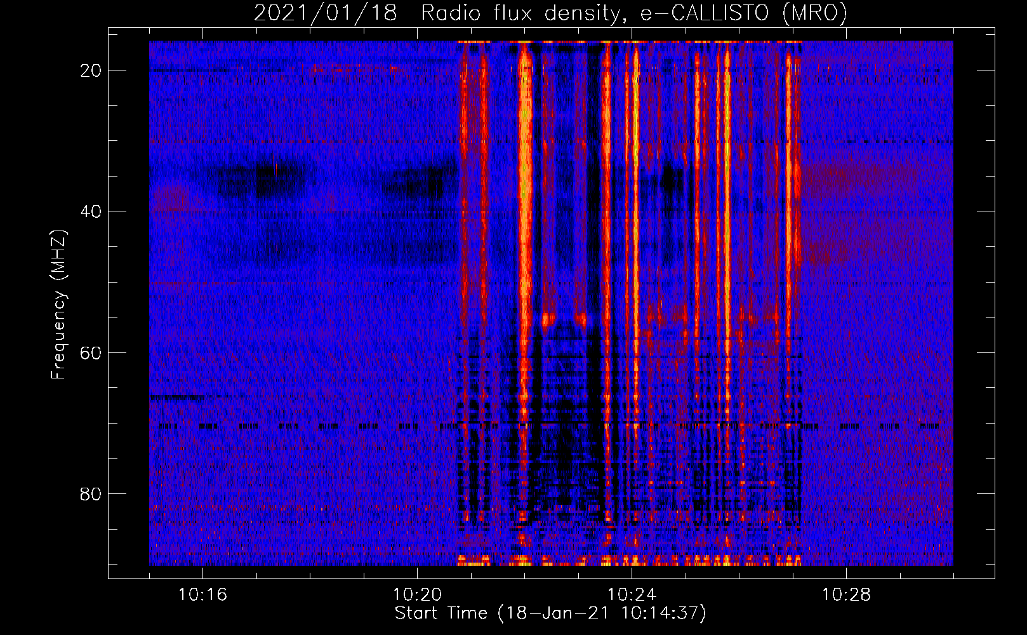This screenshot has height=635, width=1027.
Task: Click the 40 frequency tick label
Action: (91, 211)
